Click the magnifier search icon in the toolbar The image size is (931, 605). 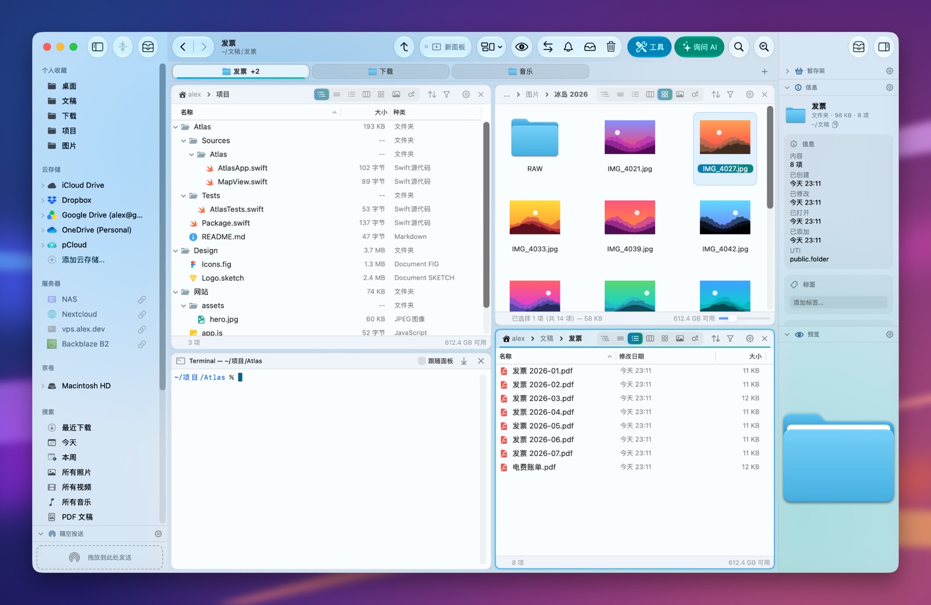click(x=739, y=47)
